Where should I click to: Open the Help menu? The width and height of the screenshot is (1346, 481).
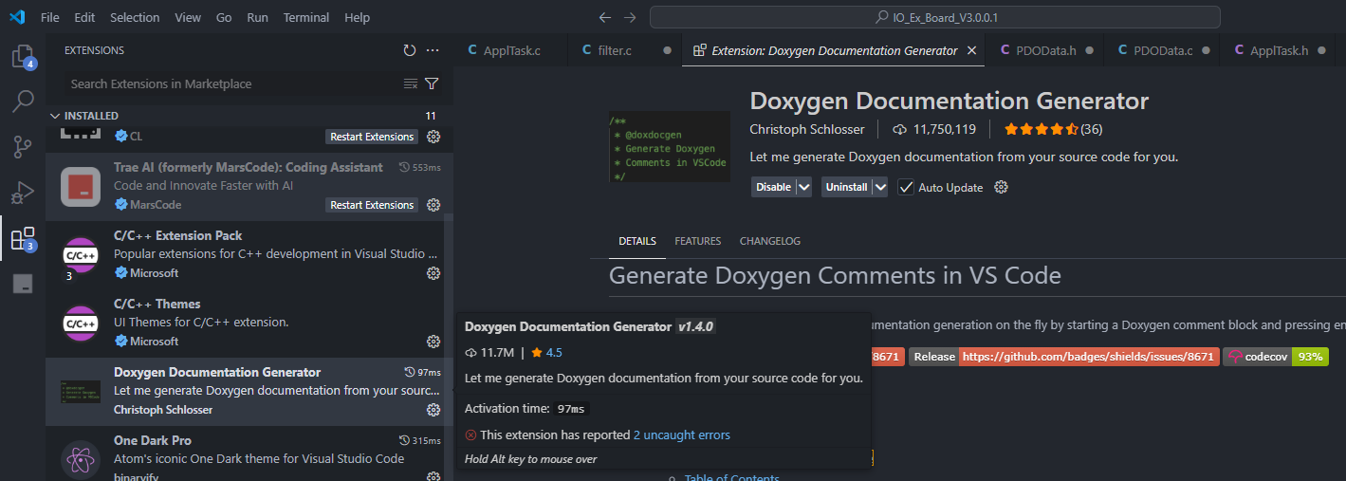point(358,17)
